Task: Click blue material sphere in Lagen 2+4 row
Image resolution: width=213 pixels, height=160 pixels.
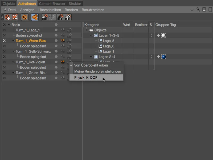Action: [x=164, y=57]
